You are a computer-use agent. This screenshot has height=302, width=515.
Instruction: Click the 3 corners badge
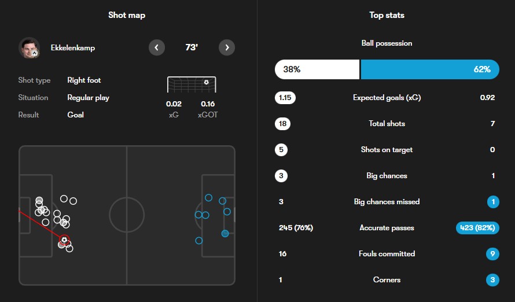pyautogui.click(x=492, y=280)
